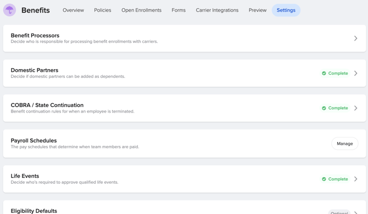Click the Payroll Schedules title
Viewport: 368px width, 214px height.
click(34, 140)
